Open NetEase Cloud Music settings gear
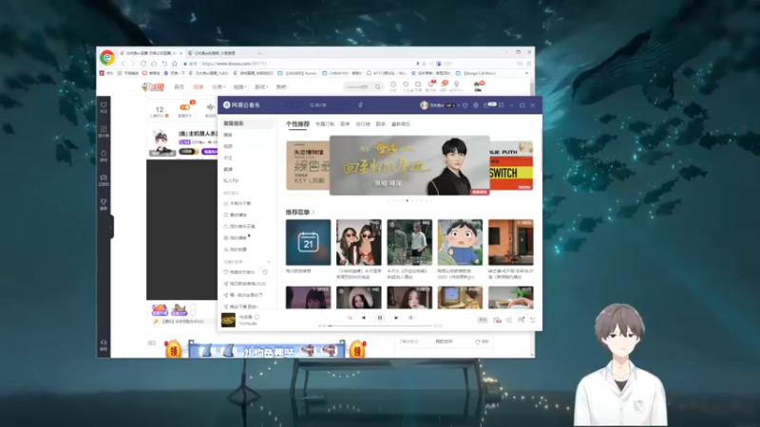The image size is (760, 427). point(476,105)
